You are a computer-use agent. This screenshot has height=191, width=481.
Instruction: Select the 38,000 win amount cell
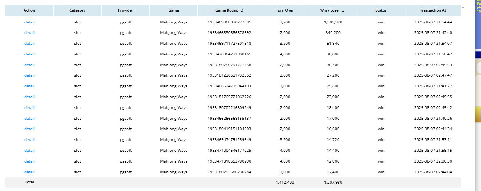coord(333,54)
